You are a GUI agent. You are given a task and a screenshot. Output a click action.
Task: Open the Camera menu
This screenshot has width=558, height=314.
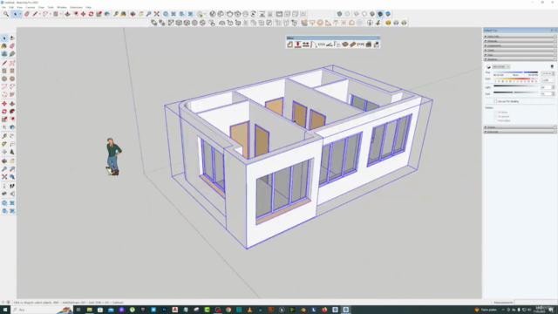click(31, 7)
